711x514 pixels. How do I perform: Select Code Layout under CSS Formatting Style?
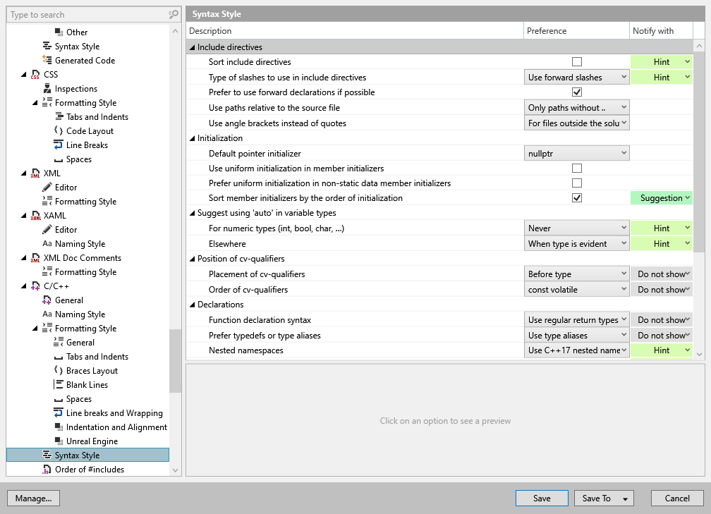pyautogui.click(x=84, y=130)
